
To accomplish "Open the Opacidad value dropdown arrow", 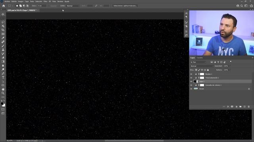I will coord(230,66).
